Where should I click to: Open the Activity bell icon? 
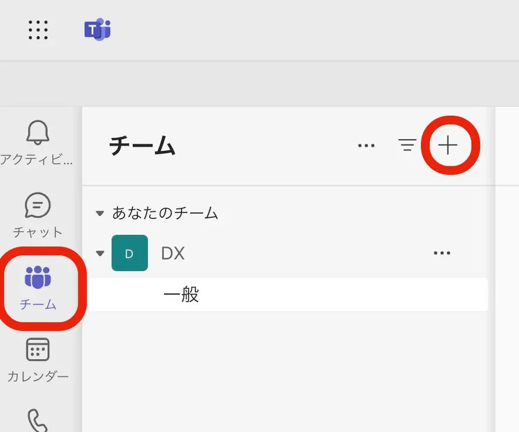tap(38, 133)
